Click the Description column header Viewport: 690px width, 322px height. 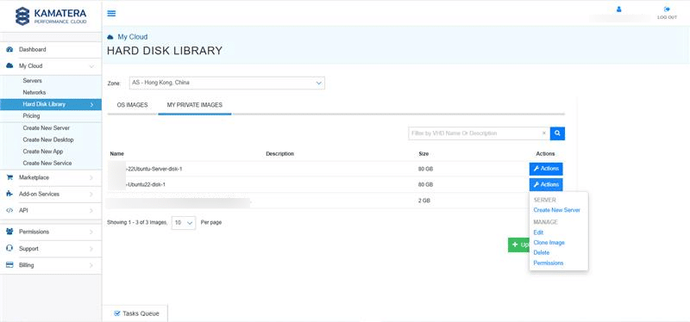pos(279,154)
